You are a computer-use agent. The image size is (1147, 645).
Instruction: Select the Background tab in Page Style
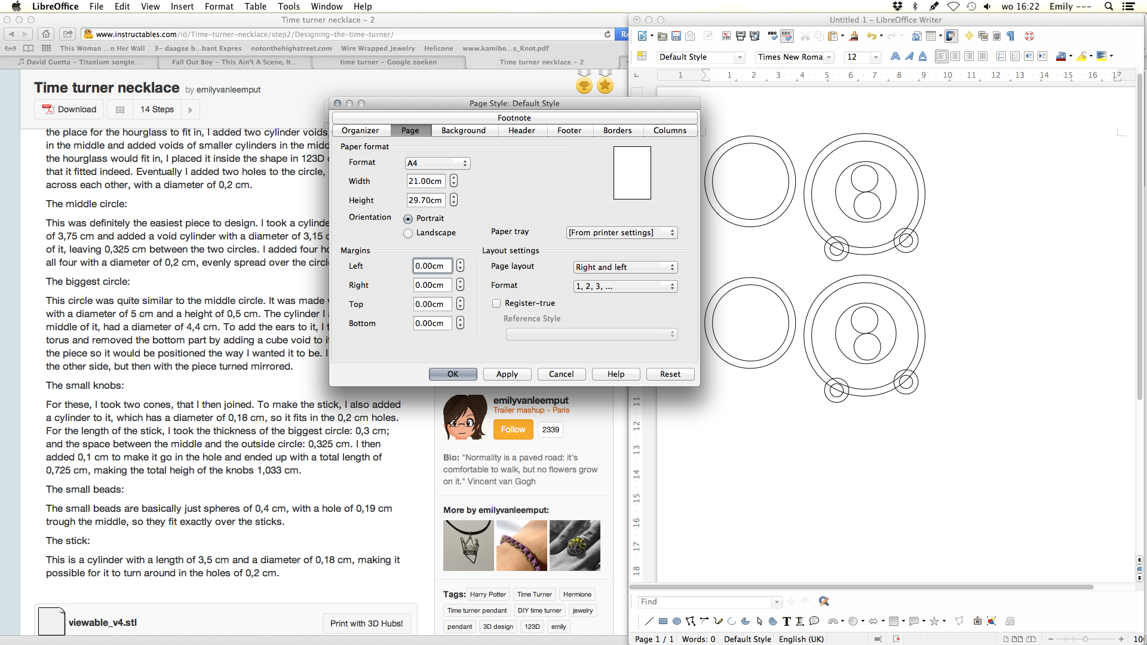tap(462, 130)
